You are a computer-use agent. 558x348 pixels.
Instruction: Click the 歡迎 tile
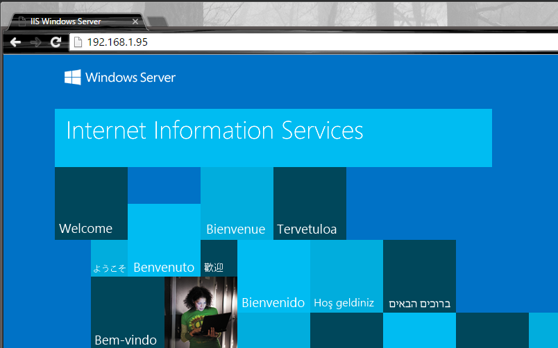pos(219,259)
